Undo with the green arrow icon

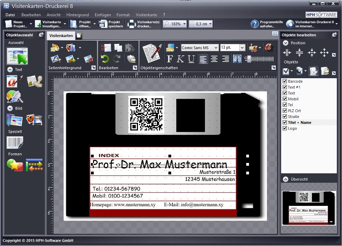[105, 59]
